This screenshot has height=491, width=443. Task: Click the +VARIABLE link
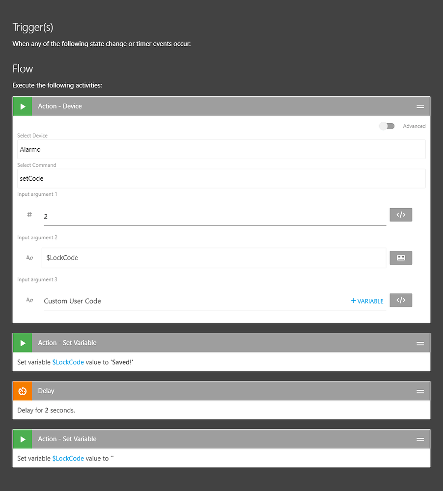367,301
